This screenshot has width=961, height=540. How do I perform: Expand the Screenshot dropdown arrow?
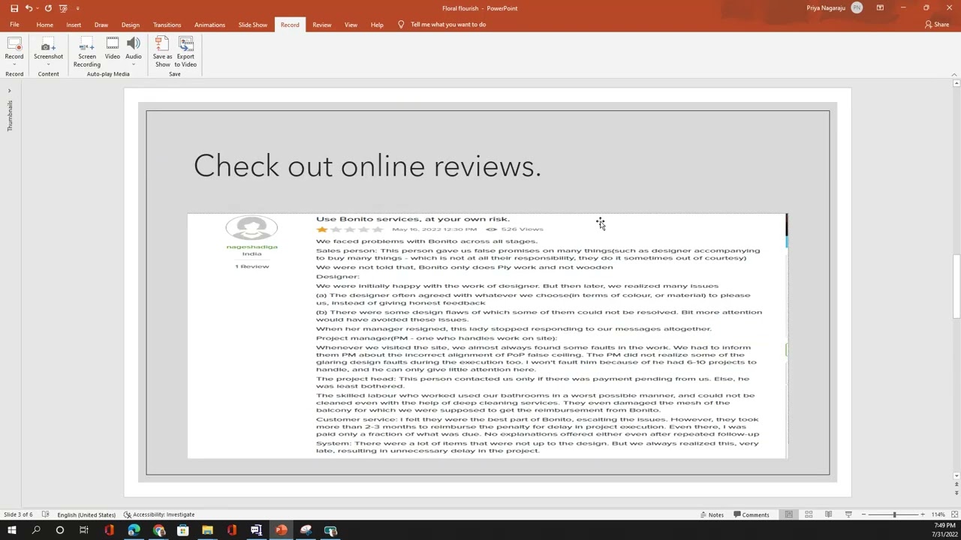[48, 64]
